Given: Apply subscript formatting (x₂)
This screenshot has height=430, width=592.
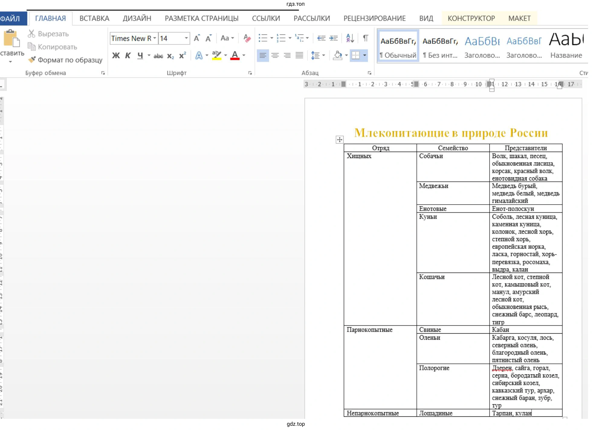Looking at the screenshot, I should point(170,56).
